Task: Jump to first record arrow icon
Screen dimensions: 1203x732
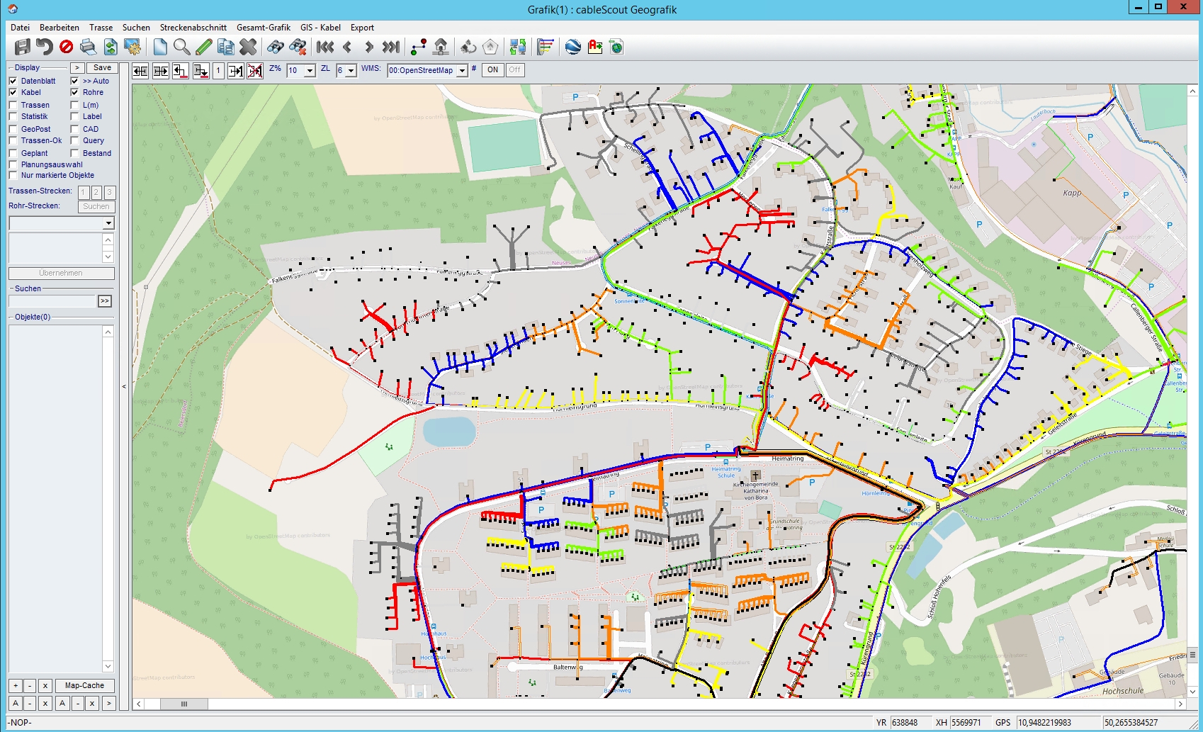Action: 325,47
